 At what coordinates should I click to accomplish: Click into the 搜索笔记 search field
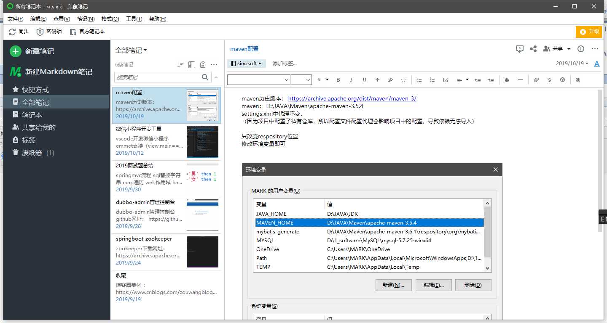(158, 77)
